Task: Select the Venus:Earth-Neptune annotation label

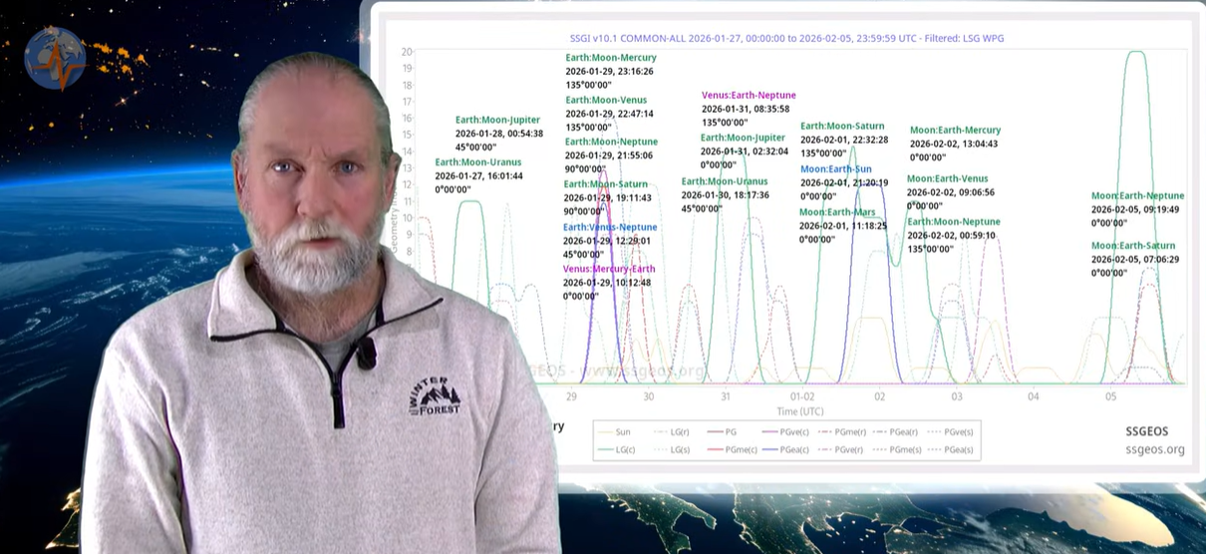Action: click(x=749, y=96)
